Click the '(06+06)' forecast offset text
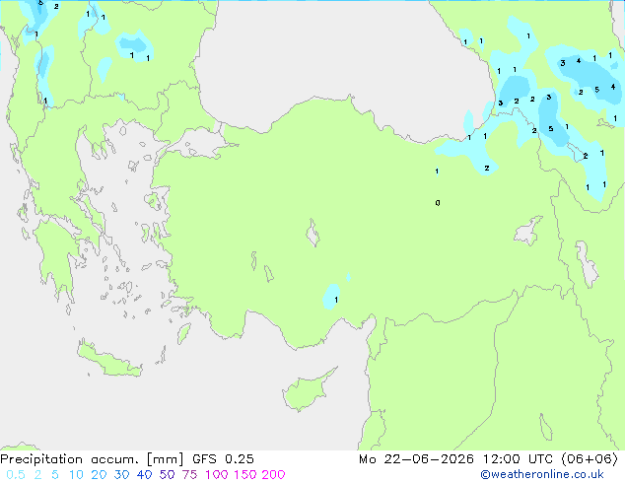Viewport: 625px width, 483px height. pyautogui.click(x=590, y=459)
